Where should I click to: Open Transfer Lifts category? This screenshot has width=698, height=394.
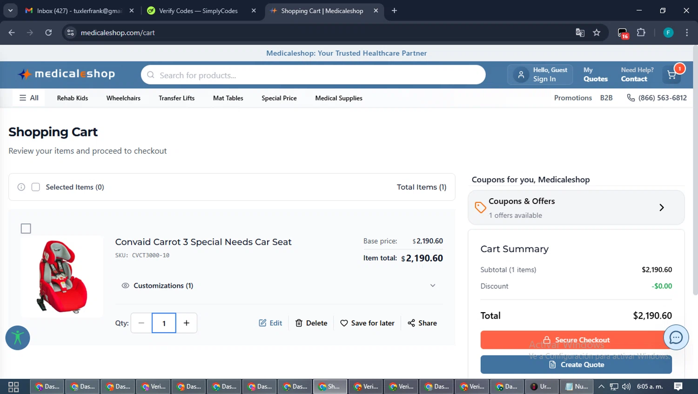pos(176,98)
